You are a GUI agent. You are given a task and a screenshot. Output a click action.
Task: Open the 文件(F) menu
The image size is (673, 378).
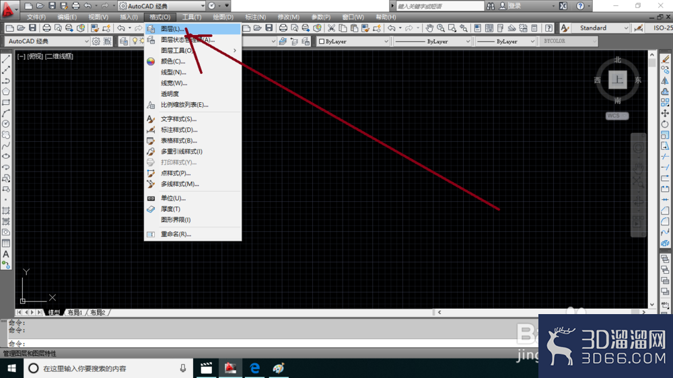coord(36,17)
